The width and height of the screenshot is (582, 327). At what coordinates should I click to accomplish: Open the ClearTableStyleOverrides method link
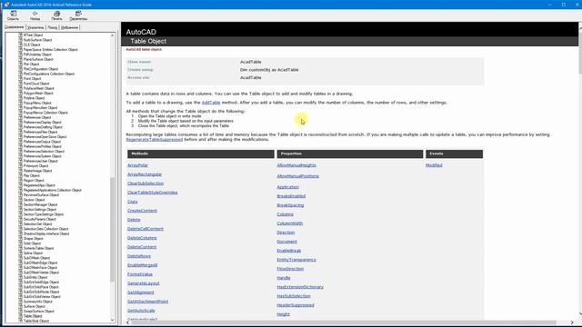[x=153, y=193]
